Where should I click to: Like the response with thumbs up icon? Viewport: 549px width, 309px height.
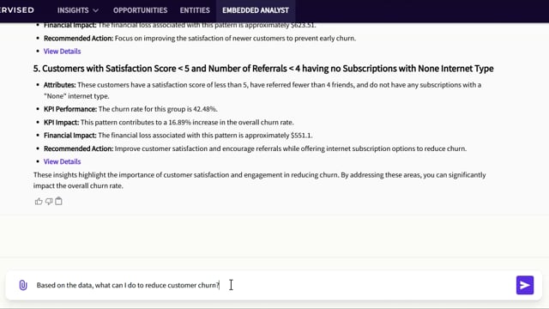click(x=39, y=202)
